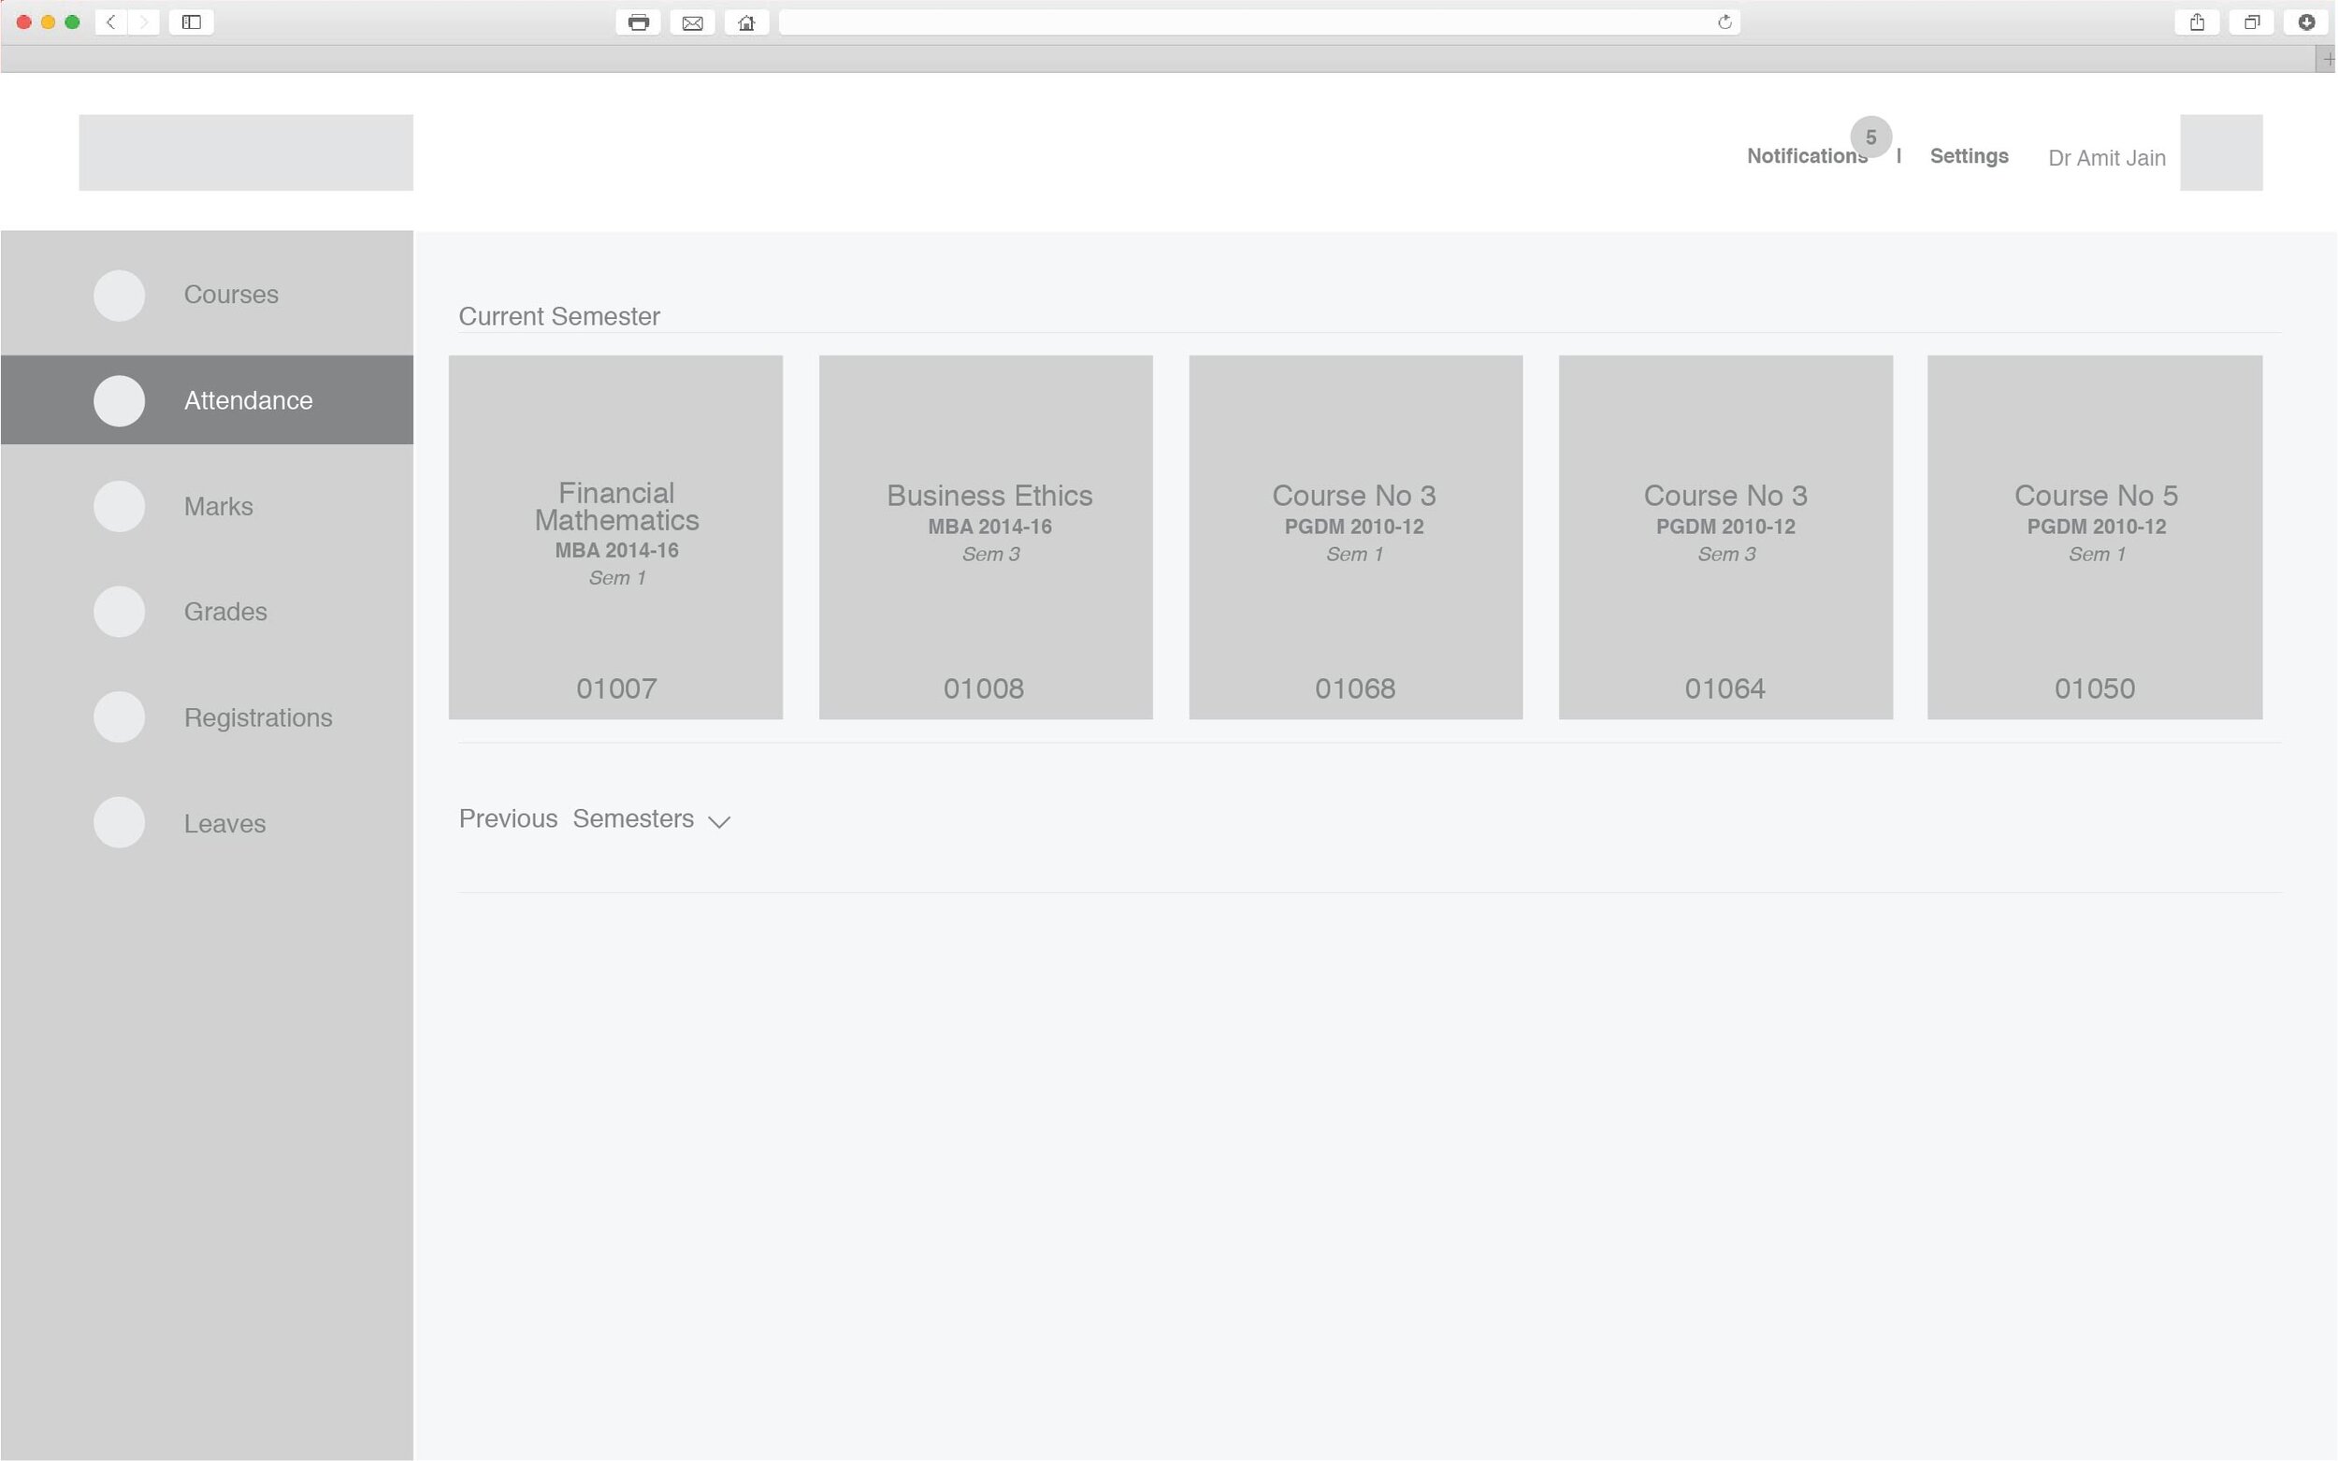Click the browser print icon
The image size is (2338, 1461).
pyautogui.click(x=638, y=22)
